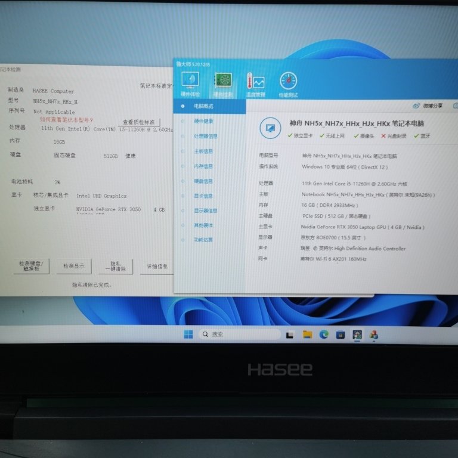
Task: Open File Explorer from the taskbar
Action: 307,335
